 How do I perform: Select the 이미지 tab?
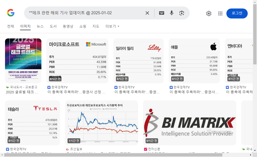25,26
